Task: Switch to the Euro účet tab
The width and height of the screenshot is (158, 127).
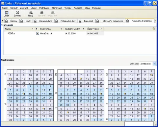Action: (87, 21)
